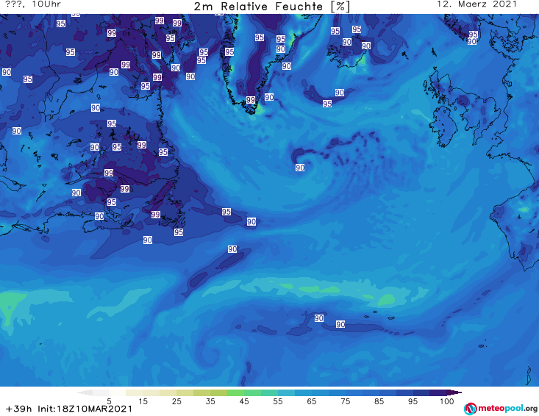Click the meteopool.org logo
Viewport: 539px width, 416px height.
(501, 409)
